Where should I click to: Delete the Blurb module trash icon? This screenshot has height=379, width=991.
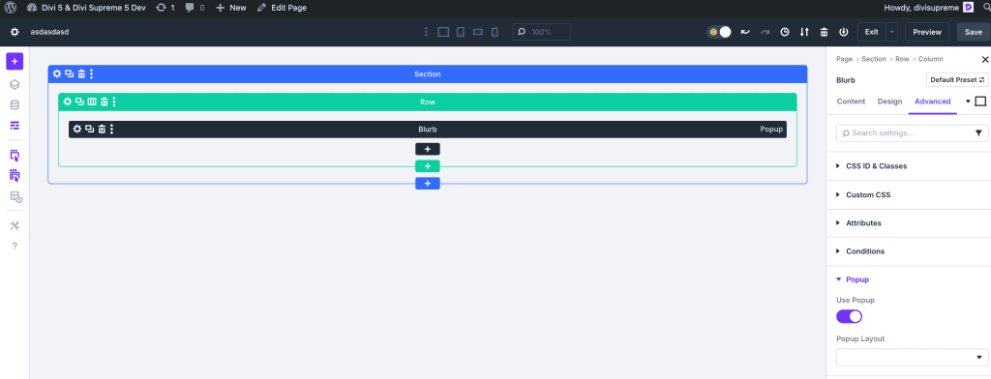point(102,130)
